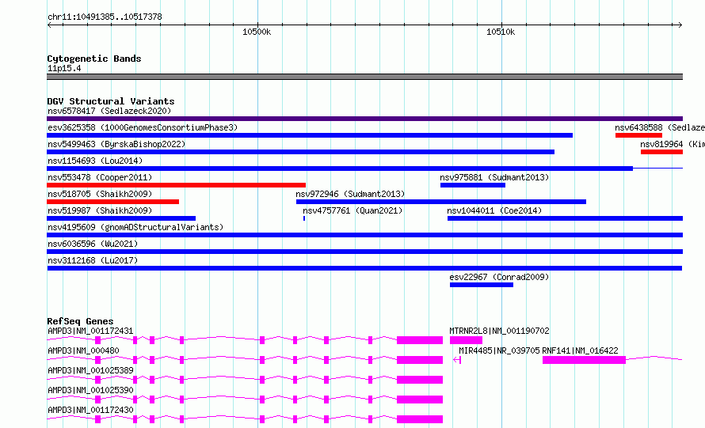This screenshot has width=705, height=428.
Task: Click the blue nsv972946 variant bar
Action: [x=441, y=202]
